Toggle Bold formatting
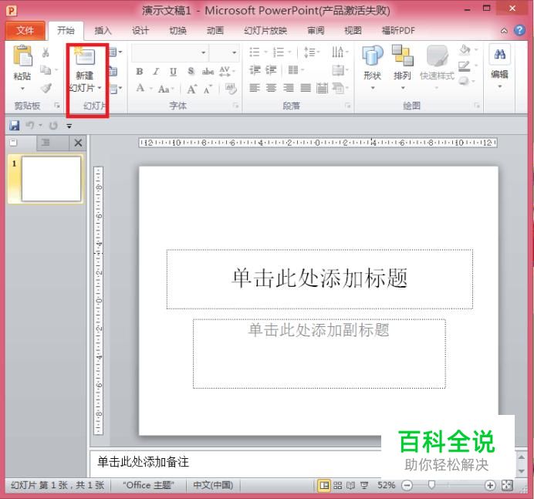 pyautogui.click(x=140, y=72)
